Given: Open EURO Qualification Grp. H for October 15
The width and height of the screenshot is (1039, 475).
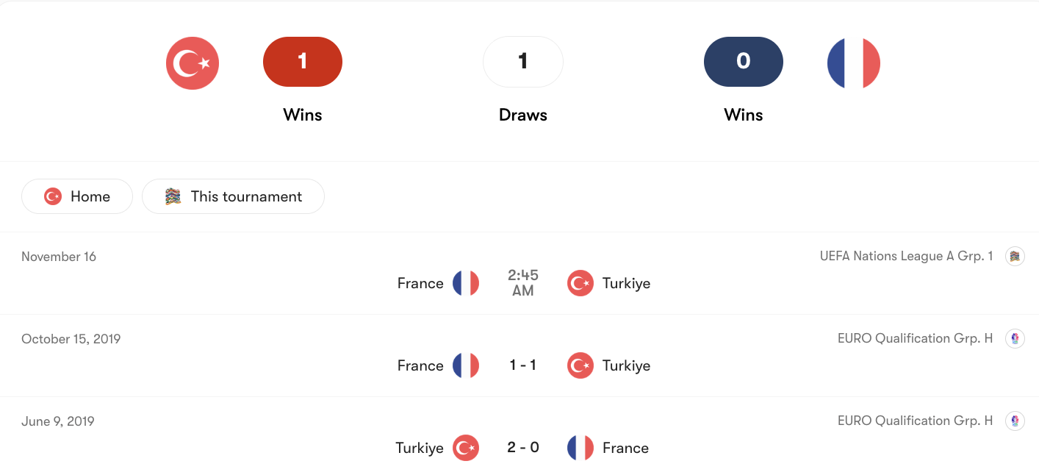Looking at the screenshot, I should tap(915, 338).
